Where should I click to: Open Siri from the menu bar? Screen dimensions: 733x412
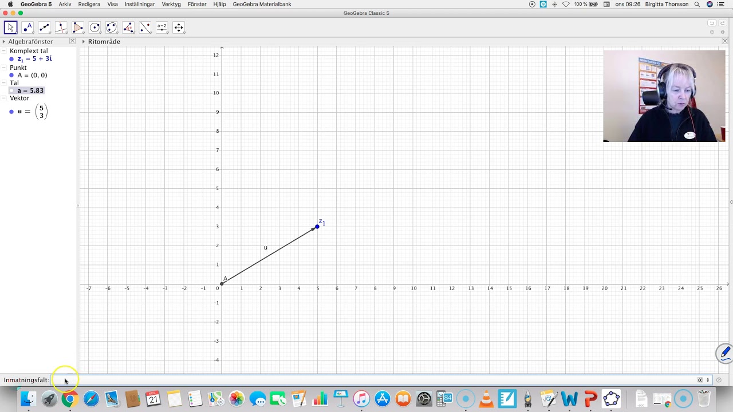click(x=710, y=4)
